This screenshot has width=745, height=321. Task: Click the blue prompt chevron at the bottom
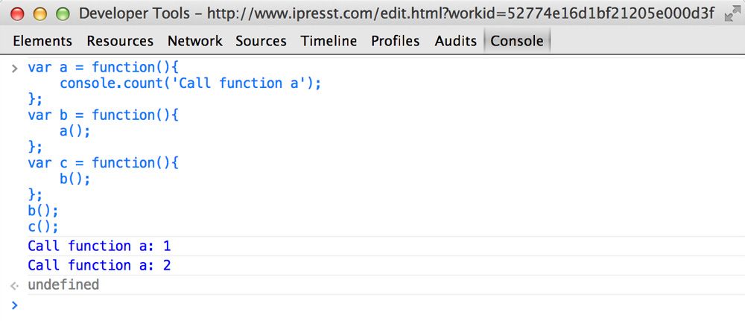click(x=13, y=305)
